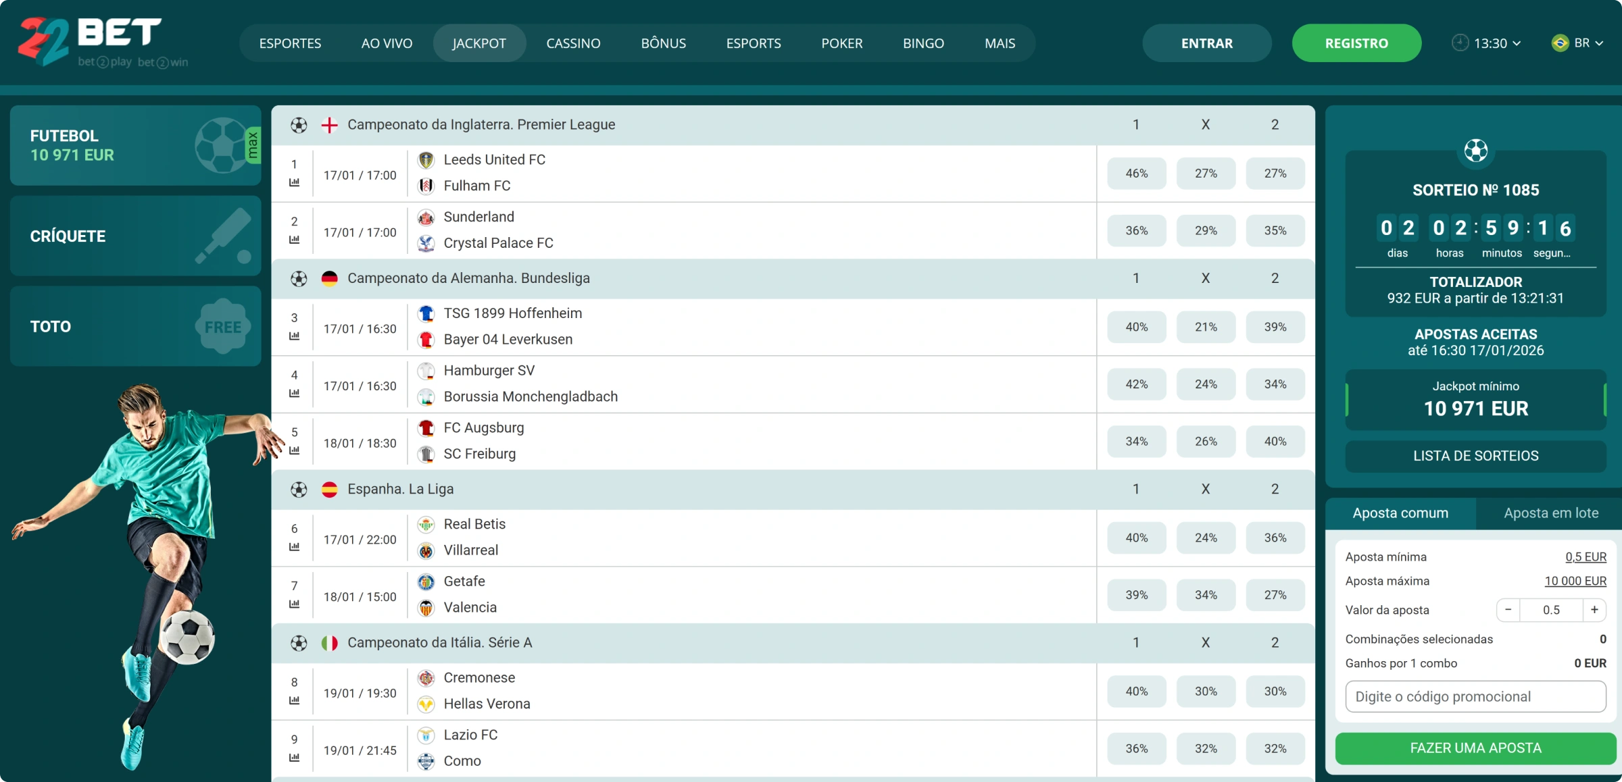Open the Jackpot menu item
Viewport: 1622px width, 782px height.
479,43
